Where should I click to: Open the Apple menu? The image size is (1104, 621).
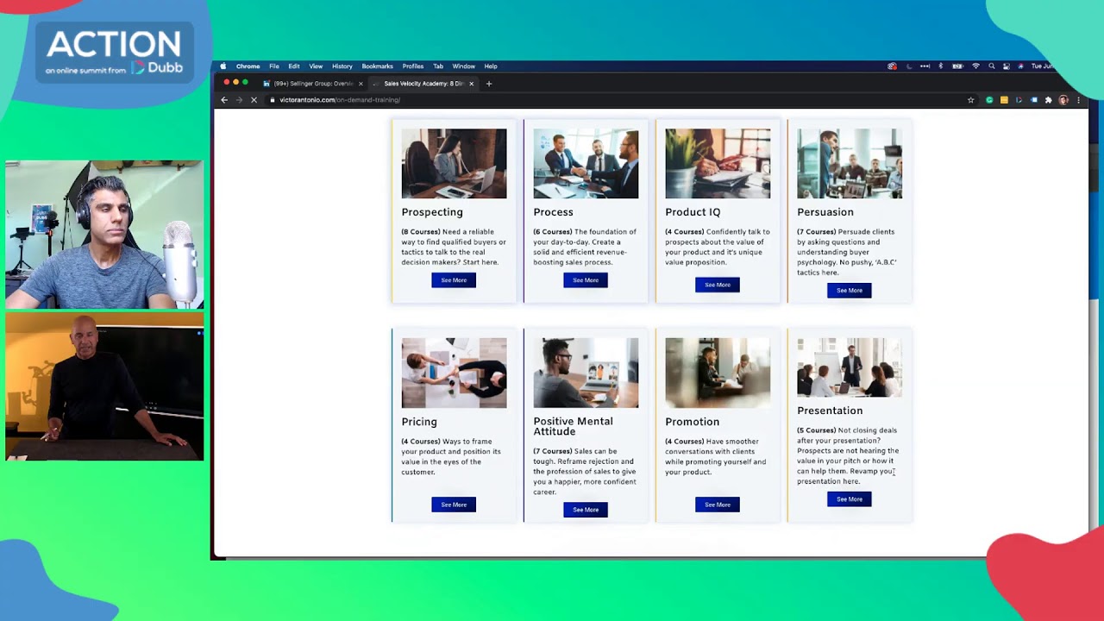(223, 66)
